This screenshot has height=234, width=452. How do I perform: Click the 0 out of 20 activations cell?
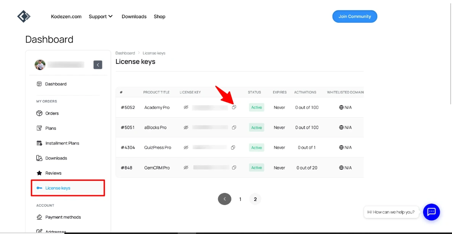307,167
